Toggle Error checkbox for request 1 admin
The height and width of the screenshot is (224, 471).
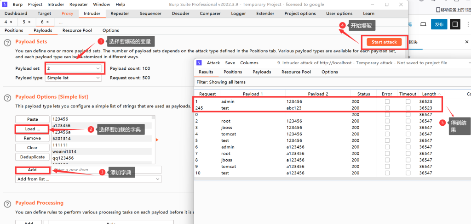pyautogui.click(x=387, y=101)
